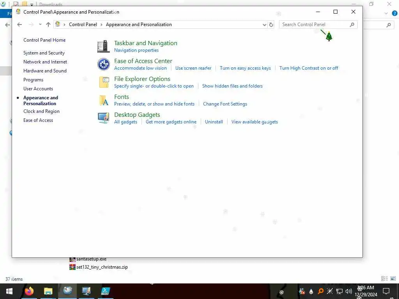399x299 pixels.
Task: Open the Action Center notifications icon
Action: (386, 291)
